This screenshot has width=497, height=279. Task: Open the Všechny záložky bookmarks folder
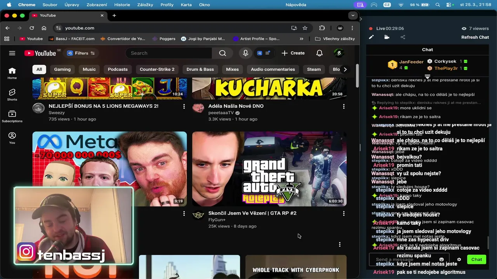tap(335, 39)
